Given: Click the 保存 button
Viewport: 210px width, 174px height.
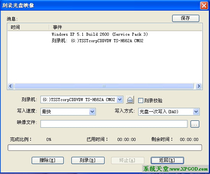Looking at the screenshot, I should pyautogui.click(x=186, y=18).
